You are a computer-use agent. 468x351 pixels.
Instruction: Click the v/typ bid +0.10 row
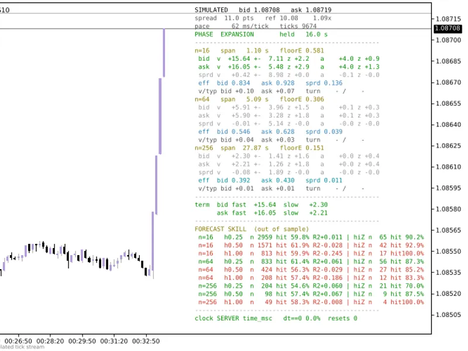[x=281, y=91]
